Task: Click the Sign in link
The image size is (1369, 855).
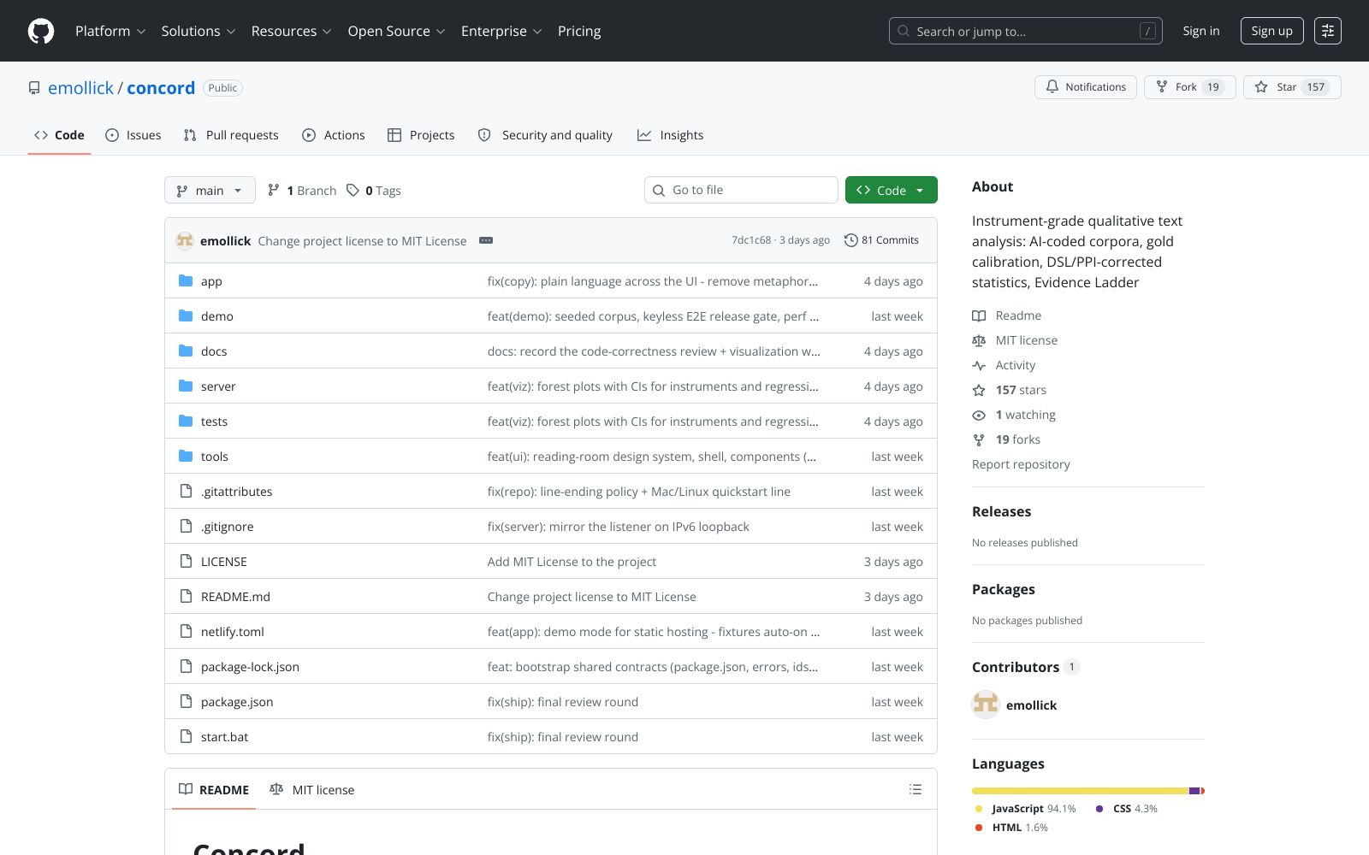Action: pyautogui.click(x=1201, y=31)
